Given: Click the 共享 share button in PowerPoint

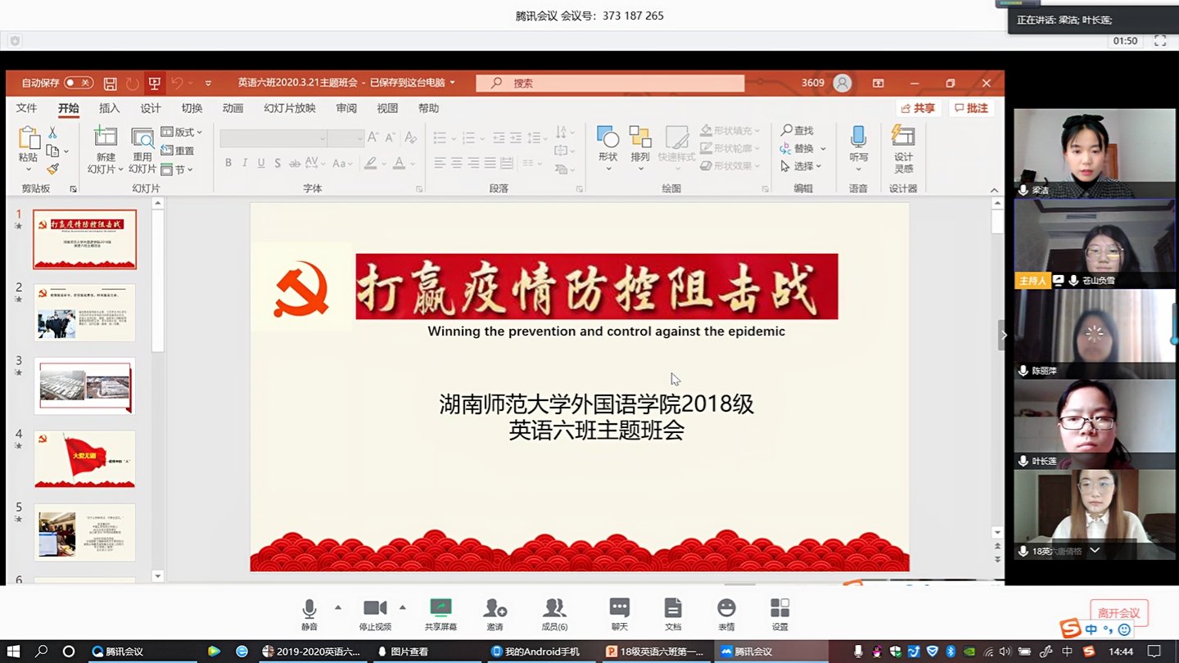Looking at the screenshot, I should click(918, 108).
